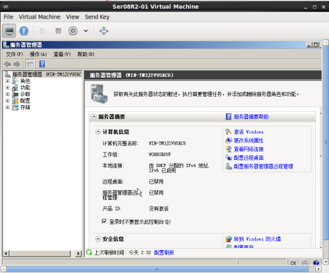This screenshot has width=329, height=273.
Task: Select 配置 in the tree
Action: [25, 101]
